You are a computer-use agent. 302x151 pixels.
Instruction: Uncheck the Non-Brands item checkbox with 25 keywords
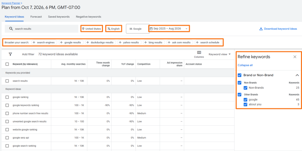[245, 88]
